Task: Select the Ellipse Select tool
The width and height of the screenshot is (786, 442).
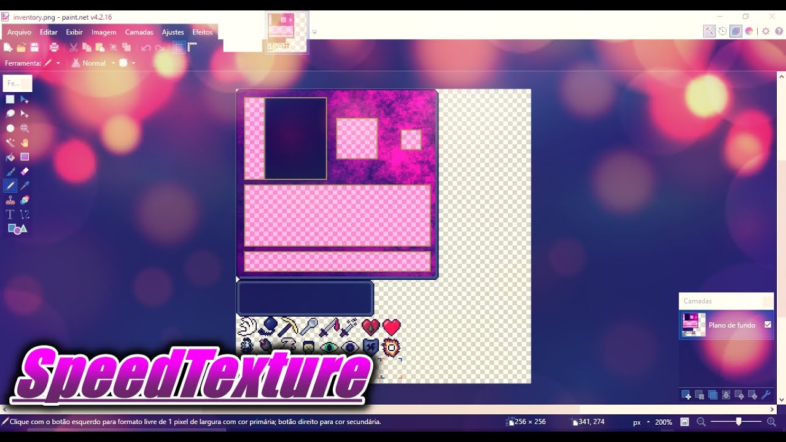Action: [x=10, y=128]
